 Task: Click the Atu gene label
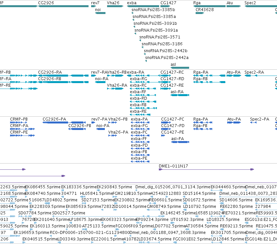(230, 3)
